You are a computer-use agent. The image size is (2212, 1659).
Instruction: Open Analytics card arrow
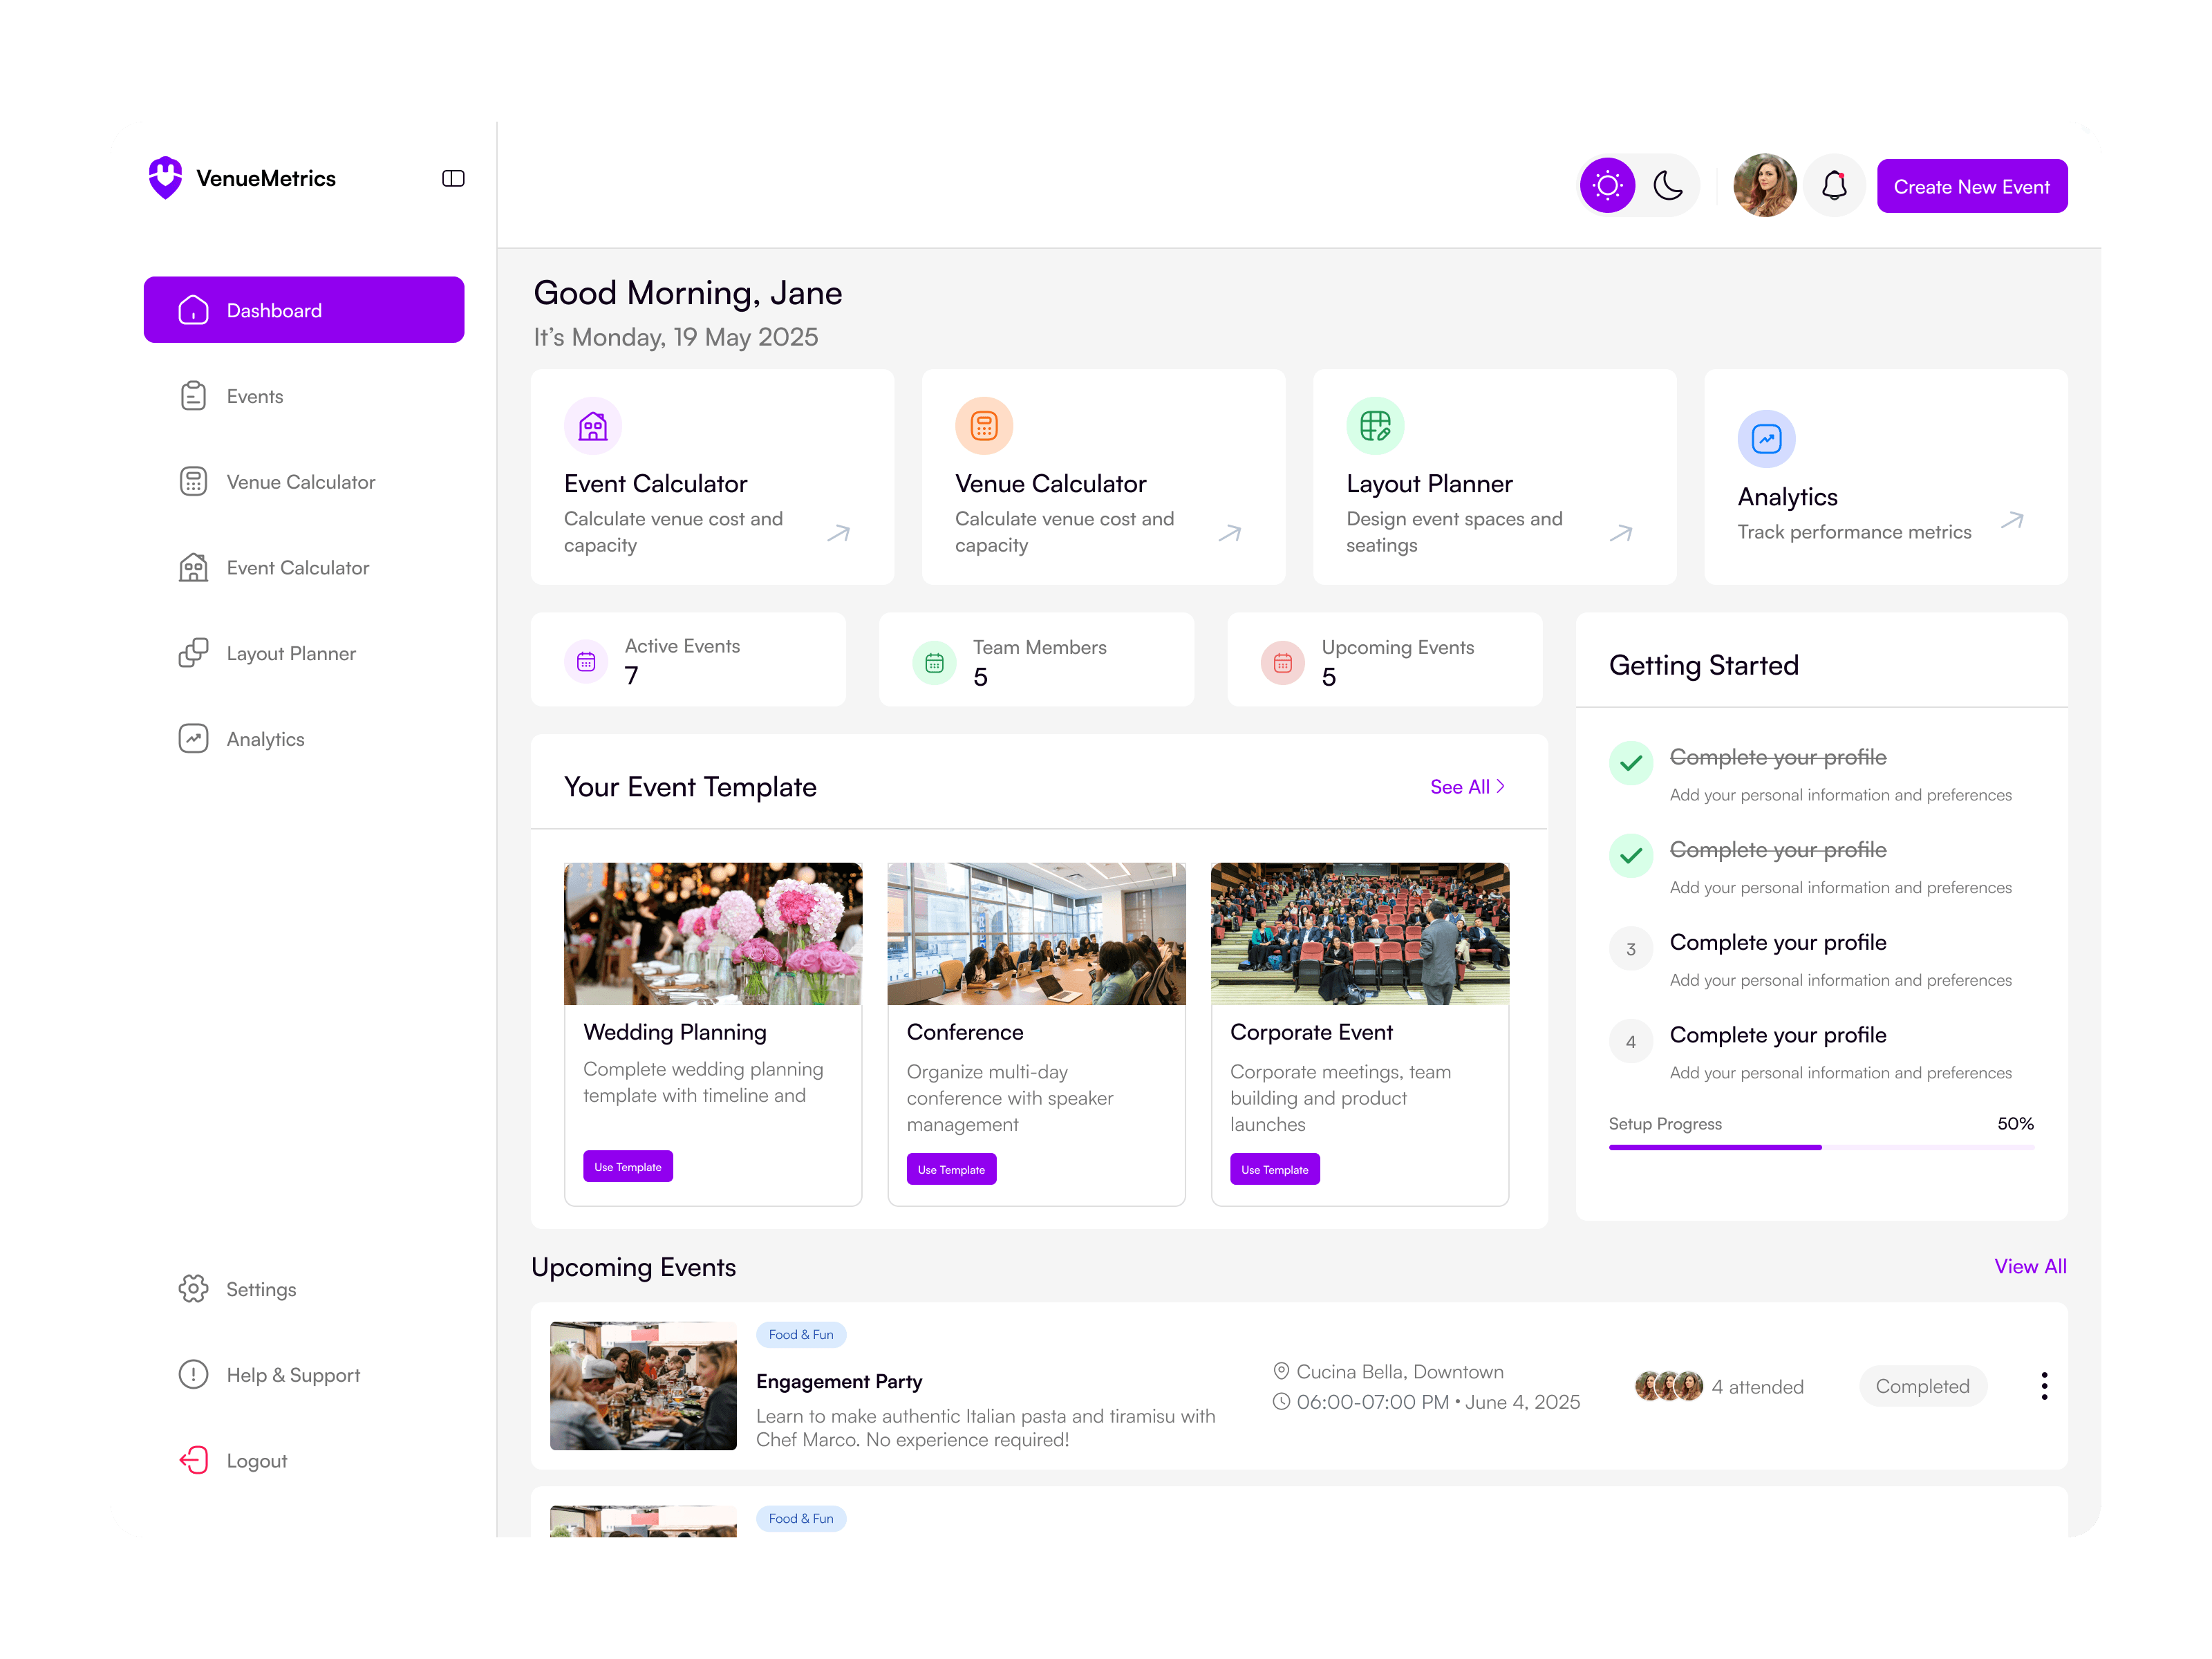pyautogui.click(x=2012, y=520)
